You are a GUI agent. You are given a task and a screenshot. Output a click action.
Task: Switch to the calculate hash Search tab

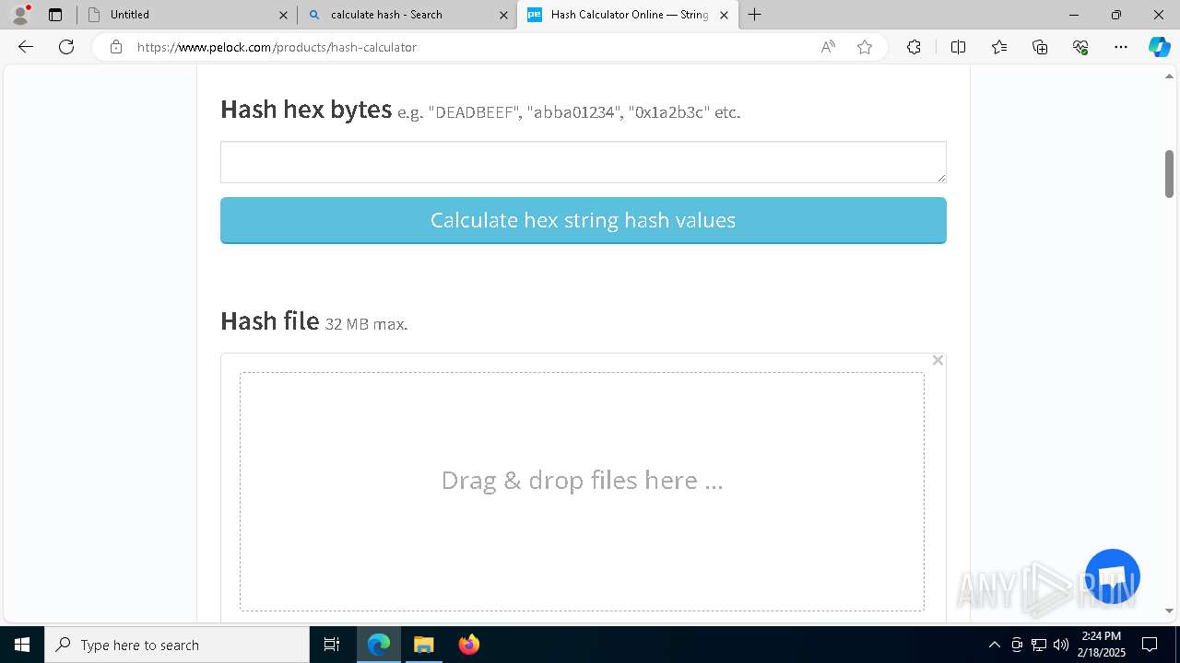[406, 15]
